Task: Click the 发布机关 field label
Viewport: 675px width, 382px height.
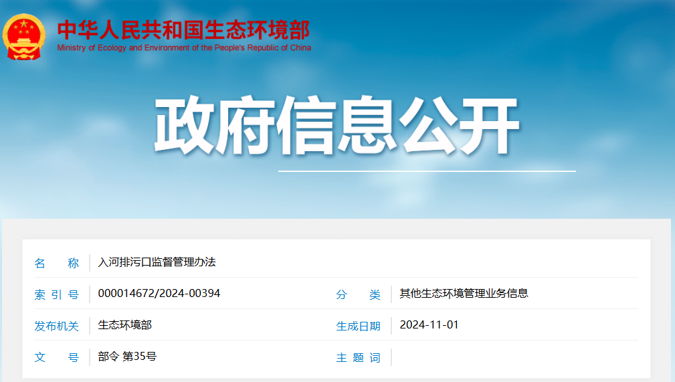Action: click(57, 326)
